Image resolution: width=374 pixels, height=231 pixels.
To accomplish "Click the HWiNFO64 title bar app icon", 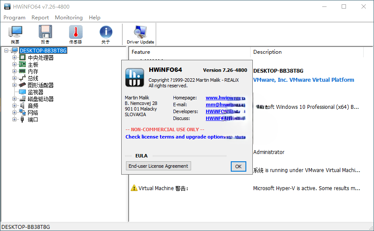I will pyautogui.click(x=7, y=6).
